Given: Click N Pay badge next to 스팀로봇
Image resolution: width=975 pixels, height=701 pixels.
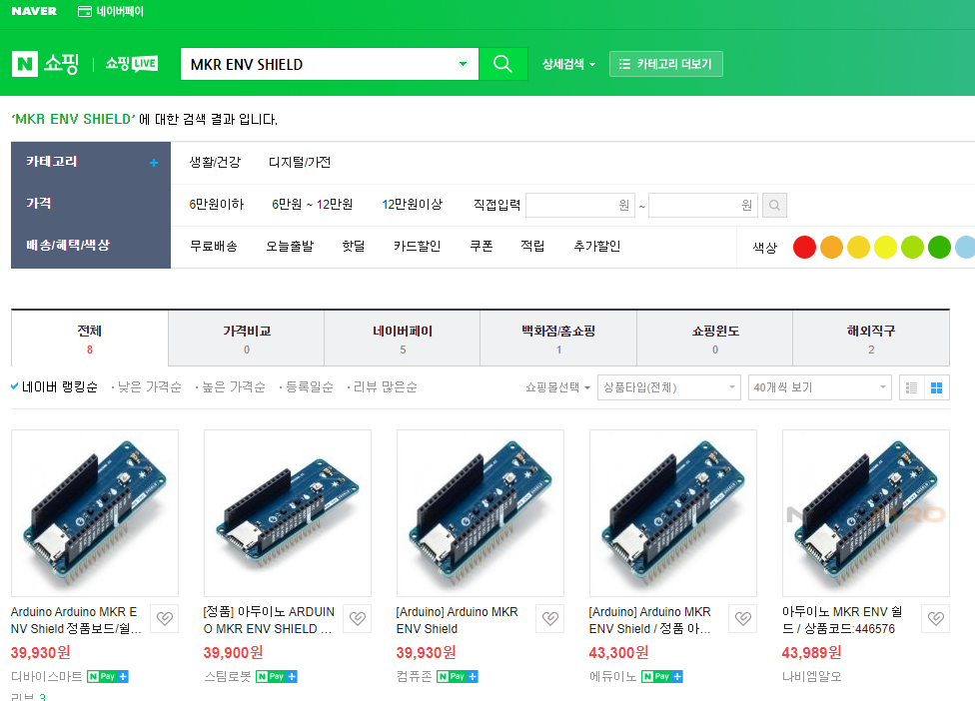Looking at the screenshot, I should 277,676.
